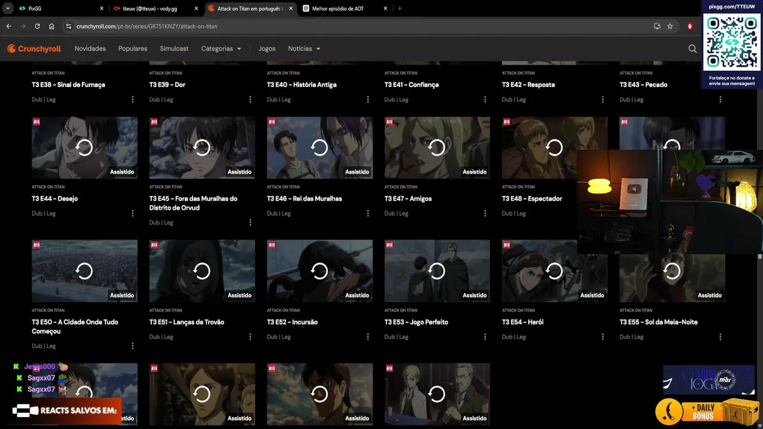Replay icon on T3 E52 Incursão thumbnail
Screen dimensions: 763x429
(x=320, y=271)
